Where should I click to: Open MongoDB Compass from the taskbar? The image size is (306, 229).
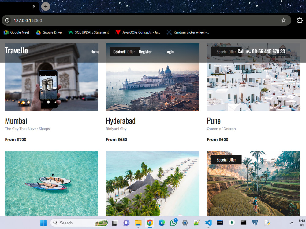pyautogui.click(x=232, y=223)
